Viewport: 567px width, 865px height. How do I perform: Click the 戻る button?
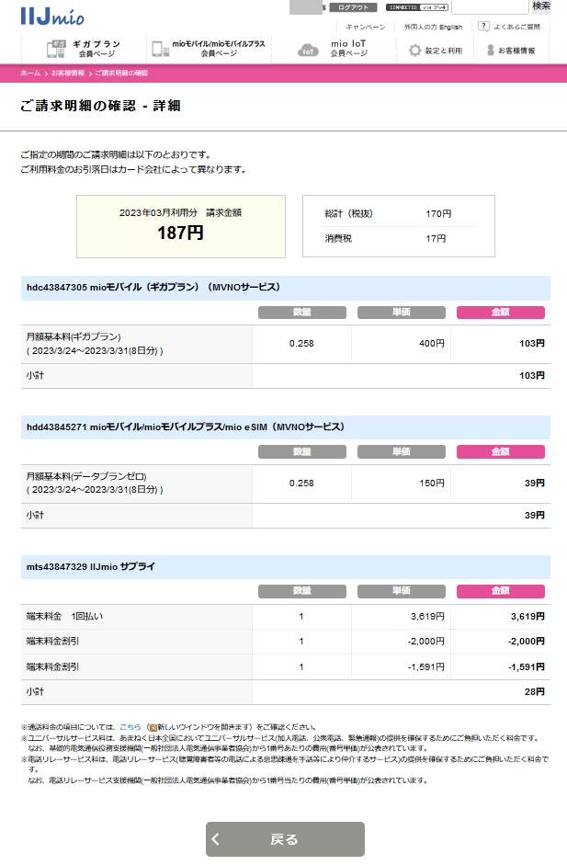[x=285, y=839]
